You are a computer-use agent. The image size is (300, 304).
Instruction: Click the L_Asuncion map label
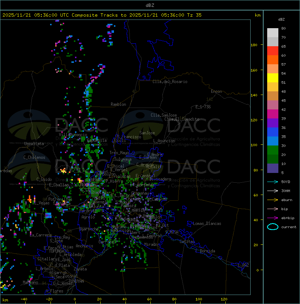point(164,141)
